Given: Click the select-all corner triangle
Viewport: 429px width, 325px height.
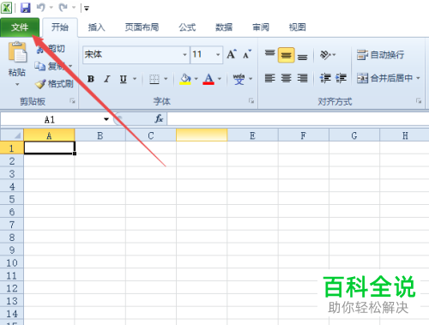Looking at the screenshot, I should click(12, 135).
